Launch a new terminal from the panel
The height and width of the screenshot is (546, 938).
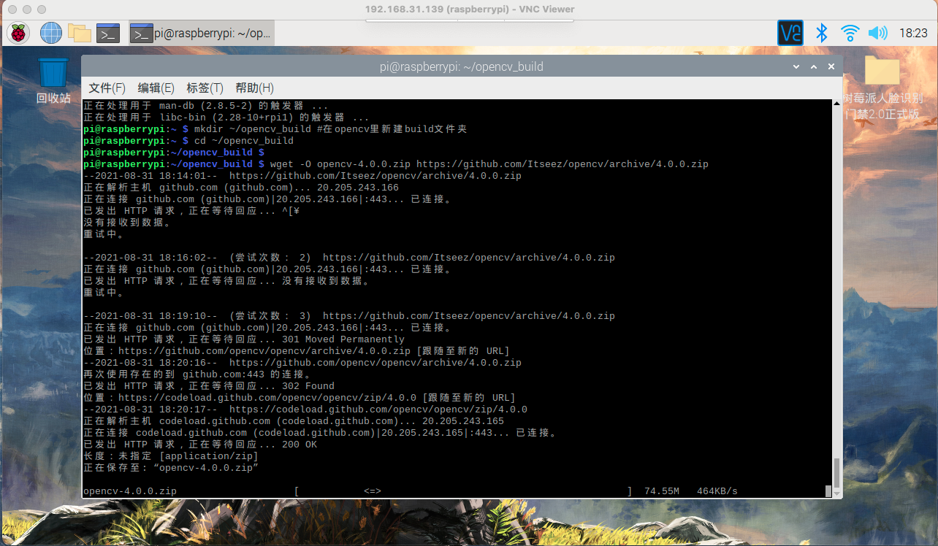(x=108, y=33)
